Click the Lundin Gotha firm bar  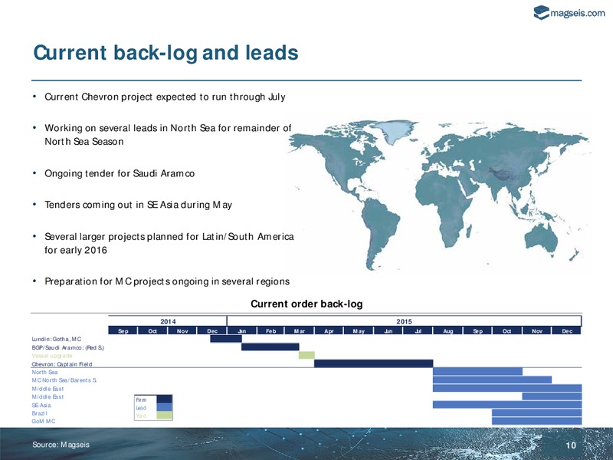(226, 339)
